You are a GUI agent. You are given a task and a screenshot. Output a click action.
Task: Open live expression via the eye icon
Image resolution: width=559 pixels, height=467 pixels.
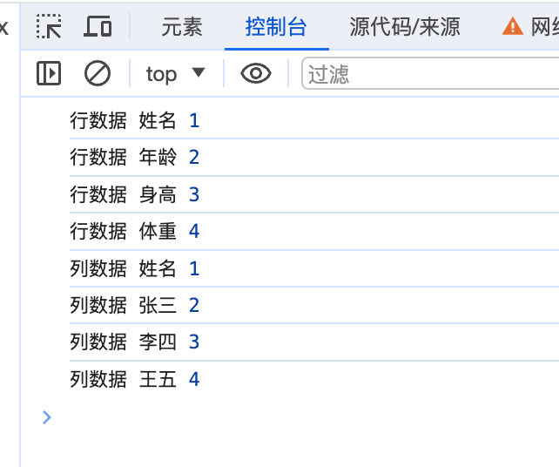[x=256, y=73]
